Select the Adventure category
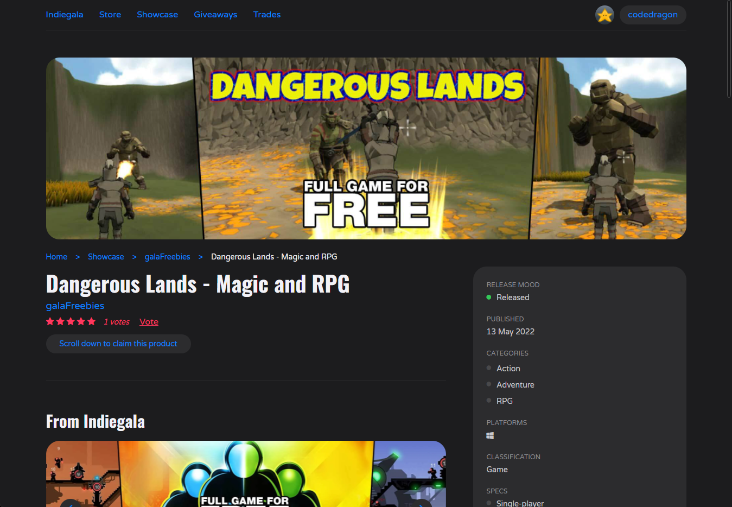The image size is (732, 507). point(515,385)
